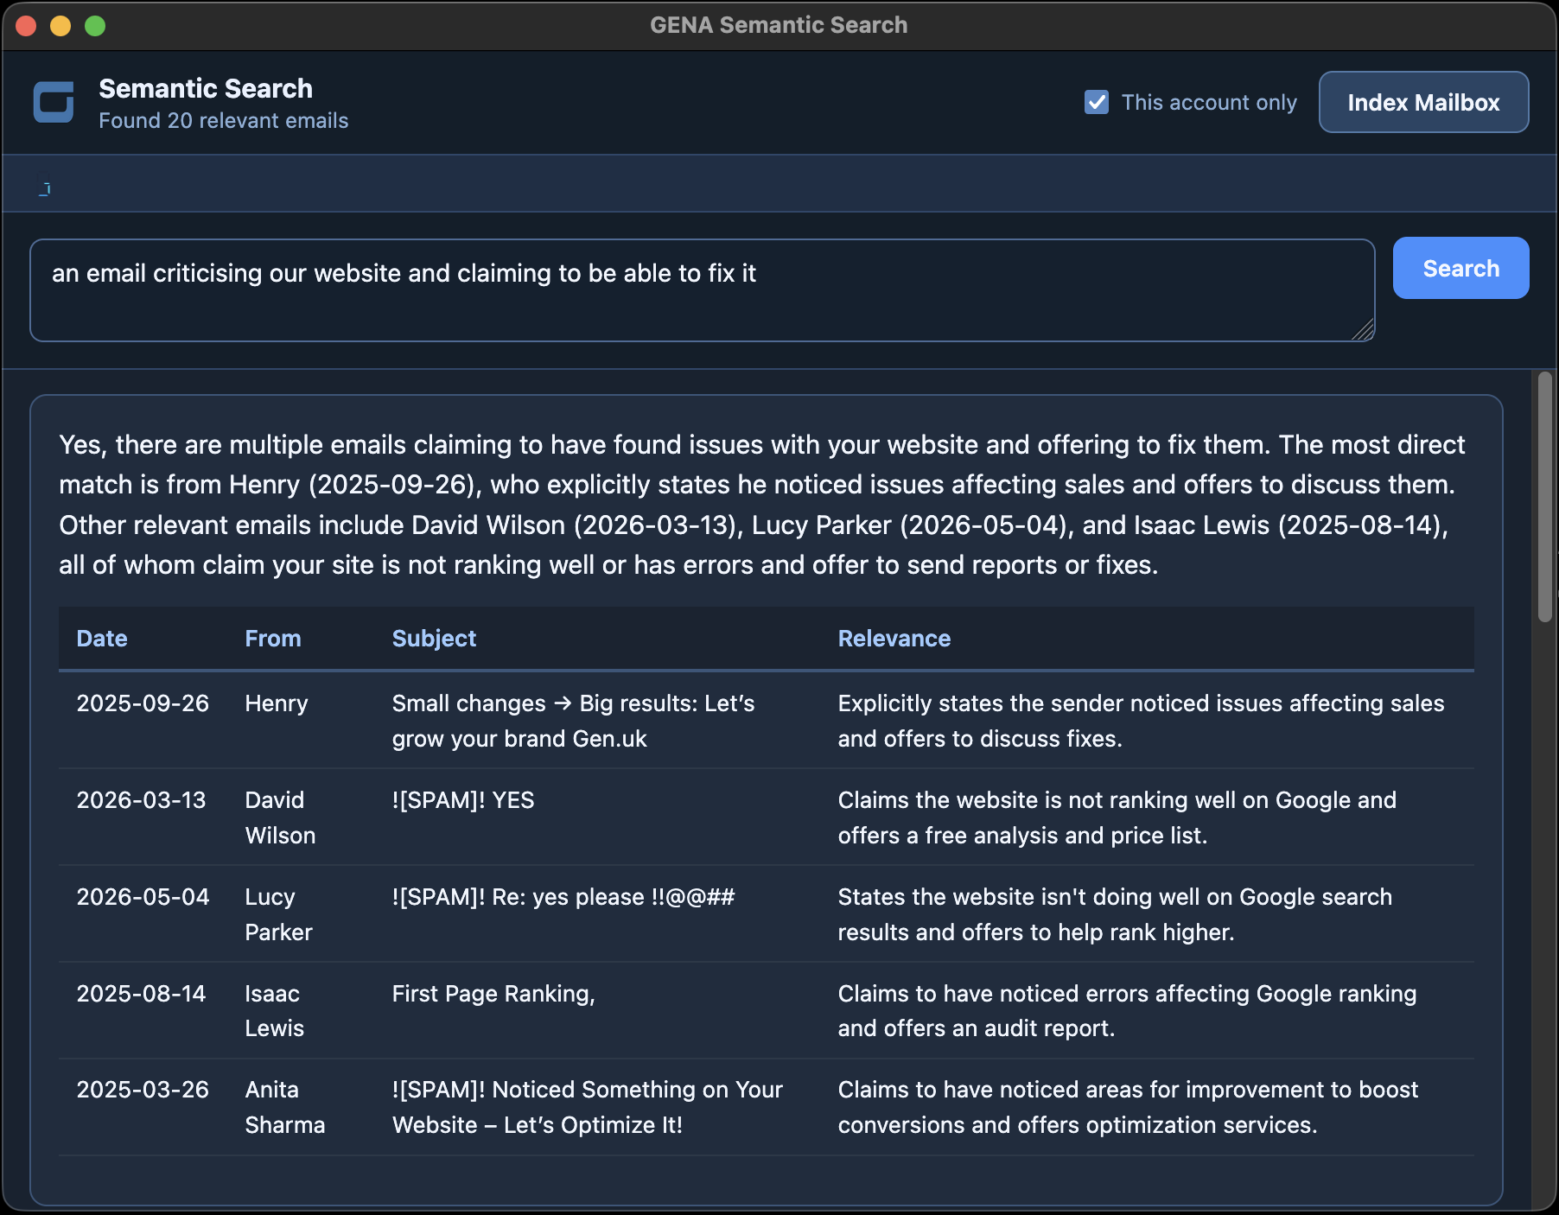Click the GENA Semantic Search window title
The height and width of the screenshot is (1215, 1559).
point(779,25)
